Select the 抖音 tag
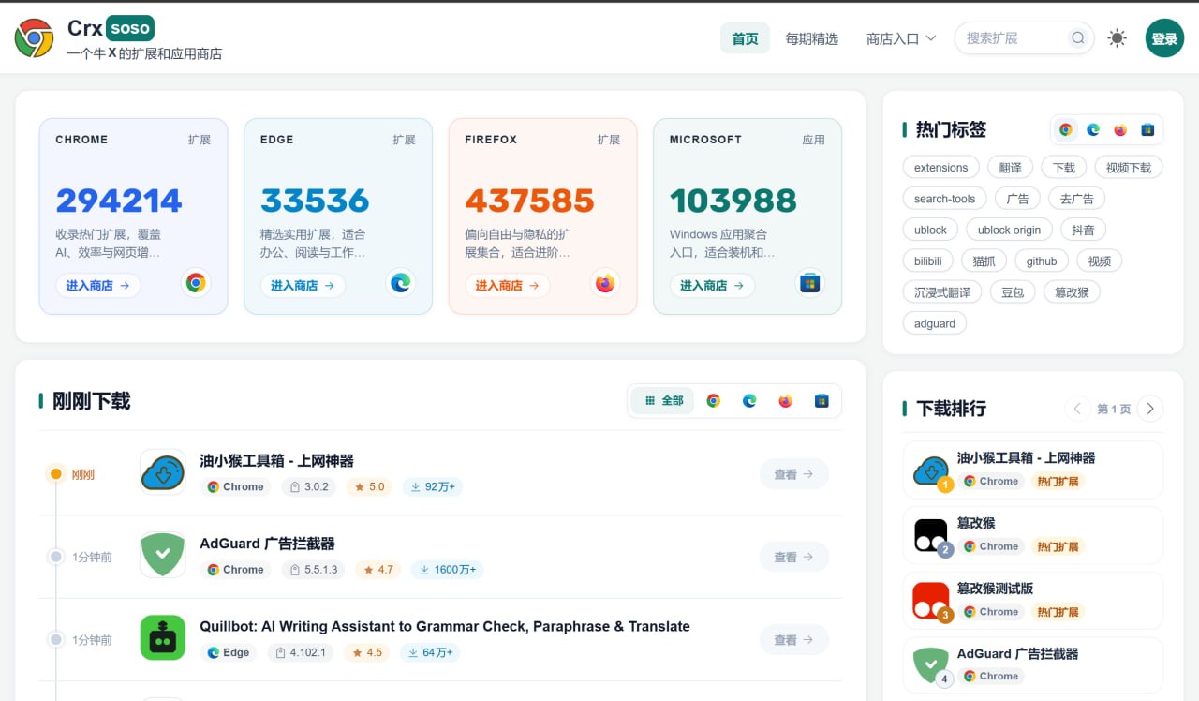The width and height of the screenshot is (1199, 701). [x=1084, y=230]
